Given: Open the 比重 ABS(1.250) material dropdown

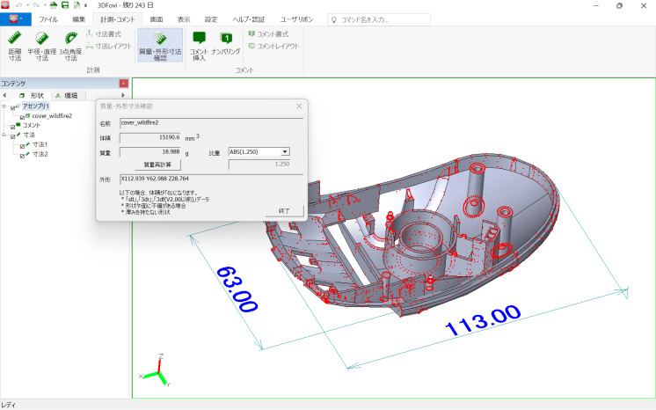Looking at the screenshot, I should click(x=285, y=151).
